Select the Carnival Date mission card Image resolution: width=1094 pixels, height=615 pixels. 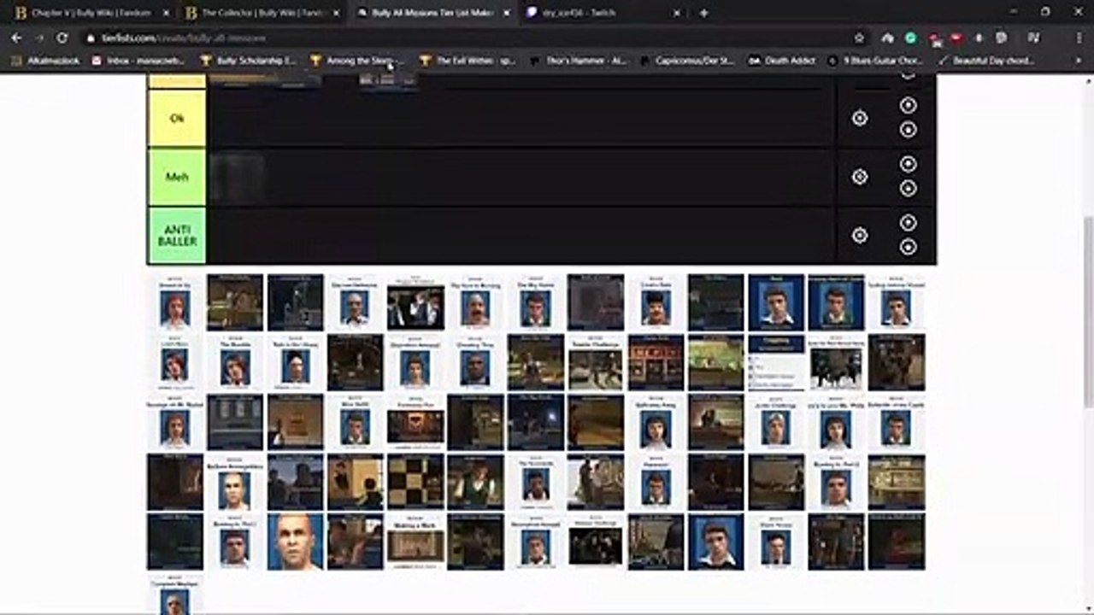656,302
